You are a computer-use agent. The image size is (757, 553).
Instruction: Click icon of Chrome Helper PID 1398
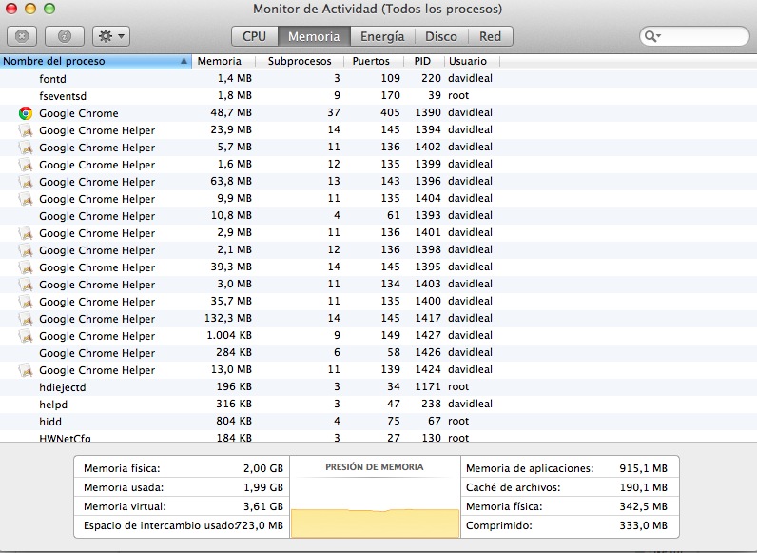click(26, 250)
